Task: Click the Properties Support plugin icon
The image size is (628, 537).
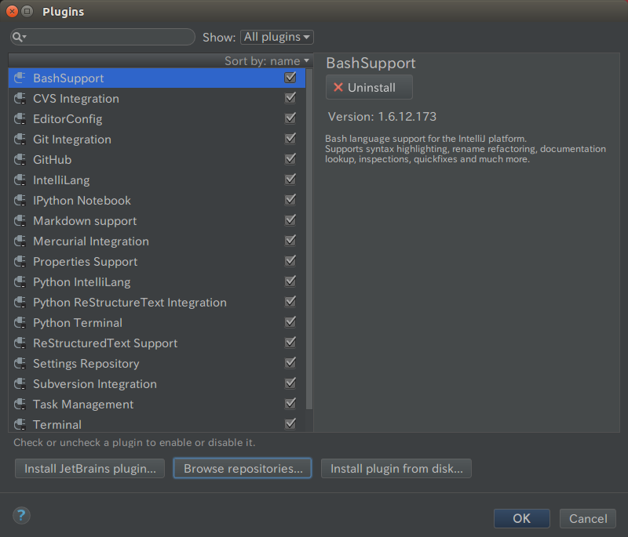Action: pyautogui.click(x=20, y=262)
